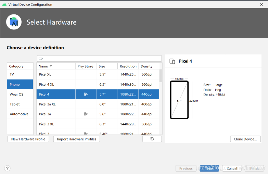Click the Size column header

(x=107, y=66)
